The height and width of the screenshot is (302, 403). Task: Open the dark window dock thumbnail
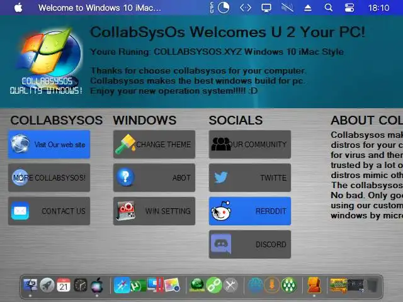pyautogui.click(x=356, y=285)
